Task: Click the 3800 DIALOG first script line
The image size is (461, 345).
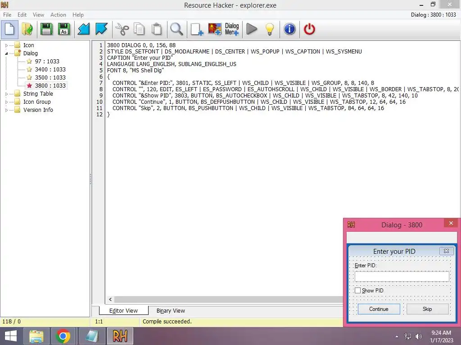Action: click(141, 45)
